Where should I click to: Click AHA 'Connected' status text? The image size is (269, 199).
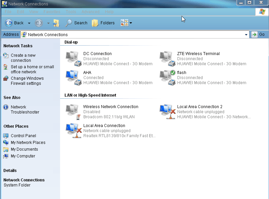point(93,78)
